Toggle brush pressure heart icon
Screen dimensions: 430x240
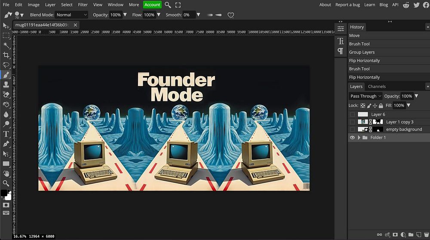click(230, 15)
